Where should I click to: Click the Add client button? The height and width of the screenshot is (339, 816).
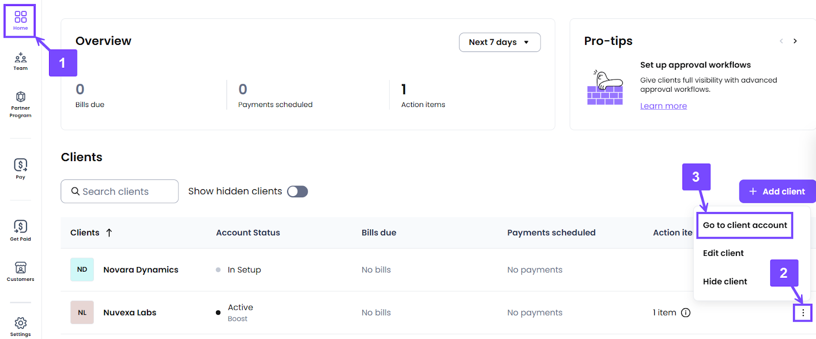777,191
